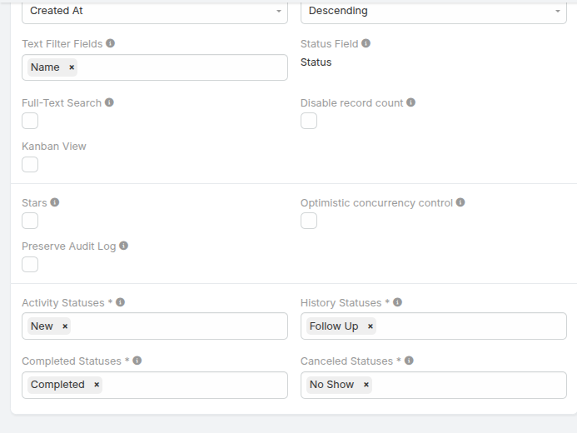577x433 pixels.
Task: Click info icon beside Full-Text Search
Action: pyautogui.click(x=109, y=102)
